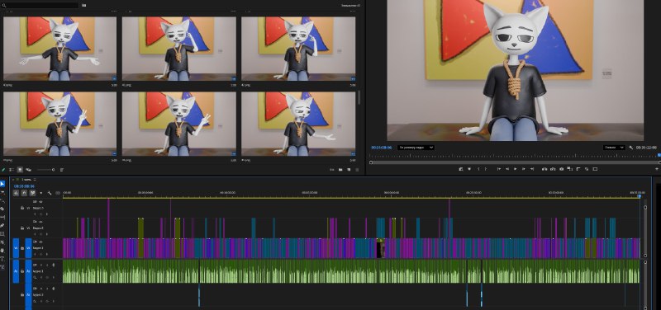Toggle lock on video track V2
The height and width of the screenshot is (310, 661).
(x=22, y=228)
